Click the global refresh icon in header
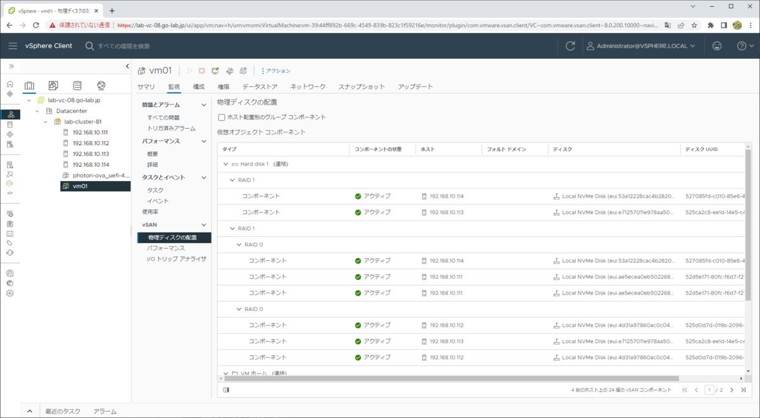The width and height of the screenshot is (760, 418). point(570,46)
